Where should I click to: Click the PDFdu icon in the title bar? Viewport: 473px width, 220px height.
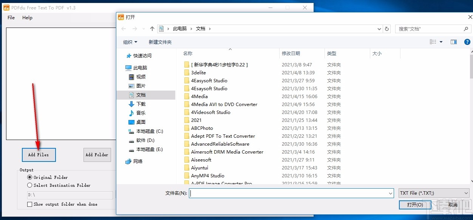(6, 7)
